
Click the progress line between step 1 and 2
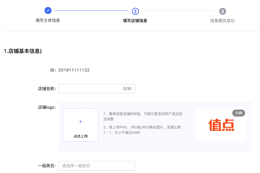92,10
